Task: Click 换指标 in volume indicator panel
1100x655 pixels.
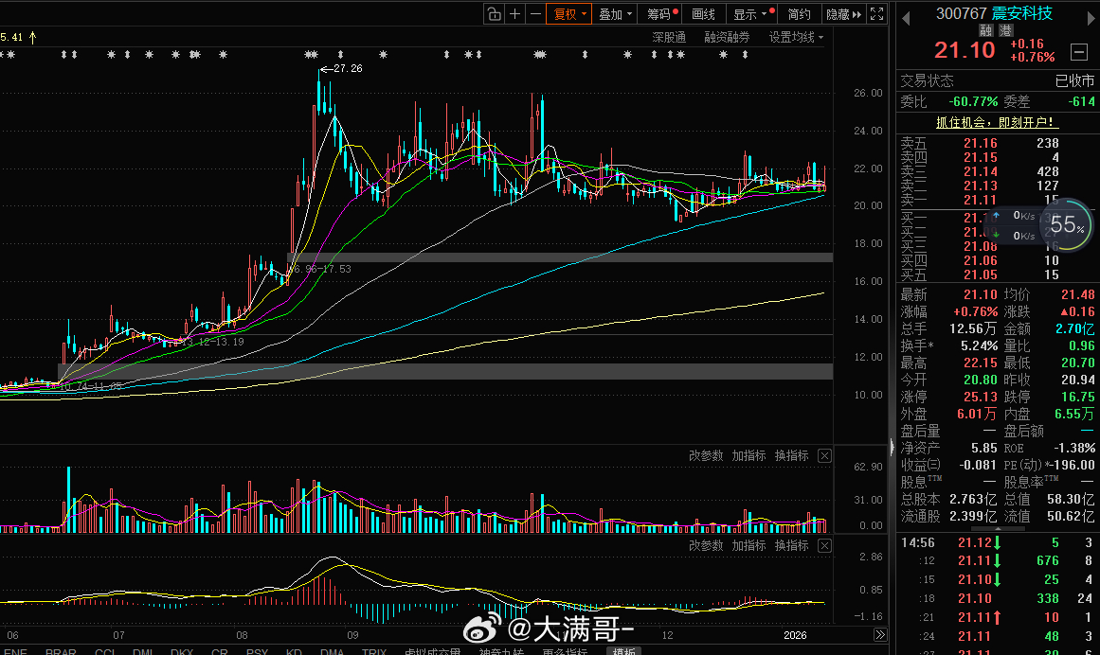Action: click(791, 455)
